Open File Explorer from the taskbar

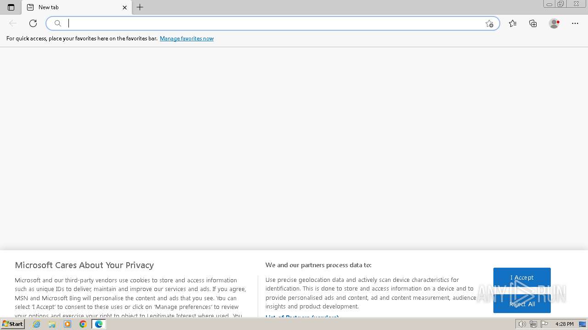point(52,324)
